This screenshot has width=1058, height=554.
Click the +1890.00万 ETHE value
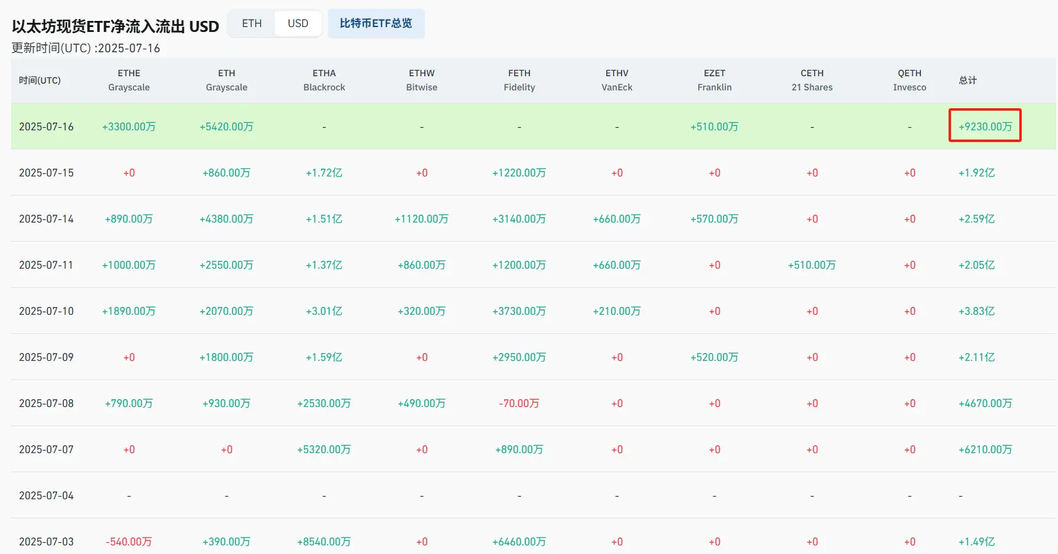point(129,311)
